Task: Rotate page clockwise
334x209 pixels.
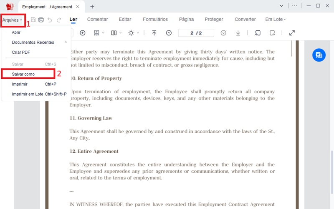Action: (x=272, y=33)
